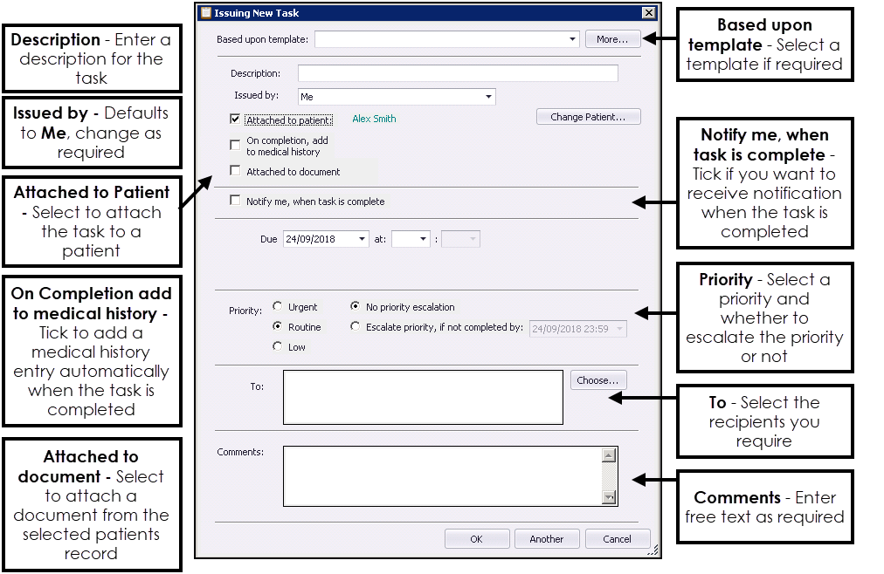This screenshot has height=574, width=884.
Task: Click the Issuing New Task title bar icon
Action: click(x=206, y=13)
